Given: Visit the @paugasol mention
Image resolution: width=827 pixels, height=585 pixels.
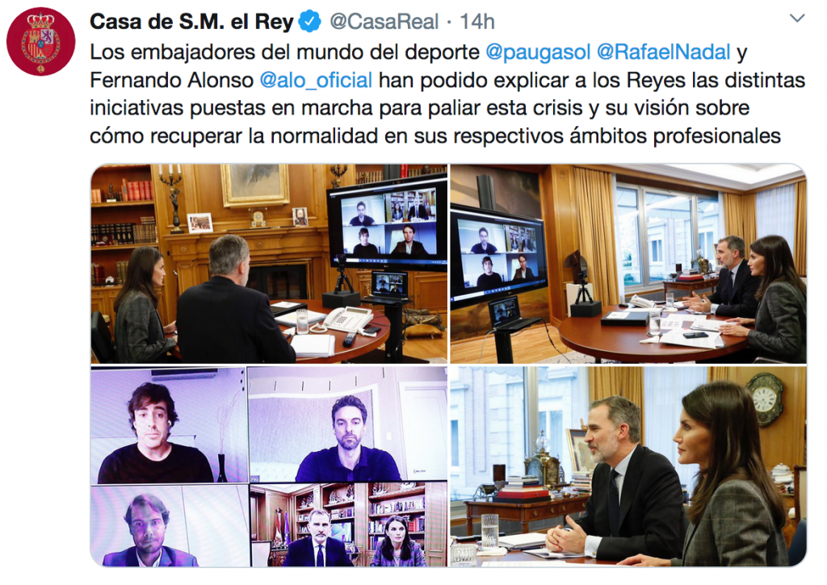Looking at the screenshot, I should click(x=537, y=52).
